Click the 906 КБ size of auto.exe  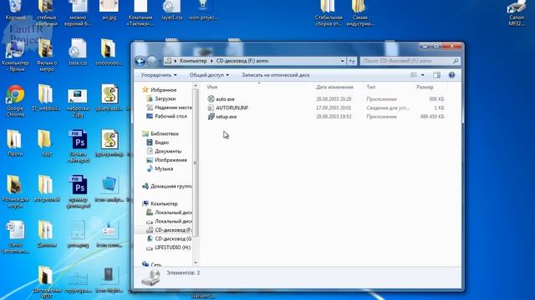[436, 99]
